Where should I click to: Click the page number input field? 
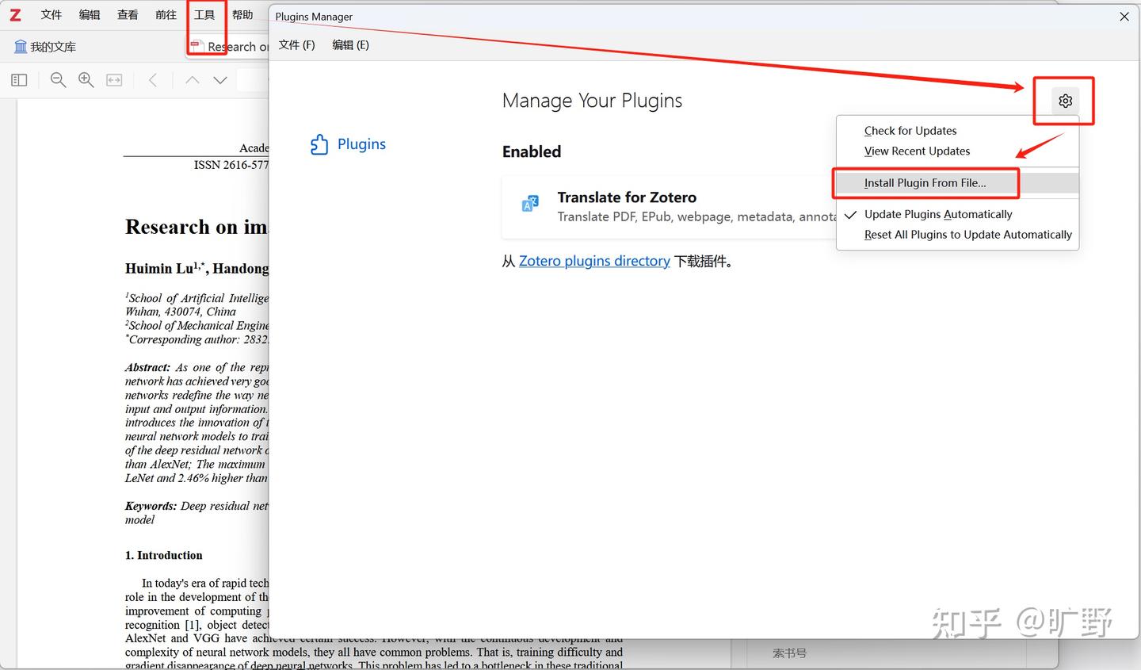tap(253, 80)
